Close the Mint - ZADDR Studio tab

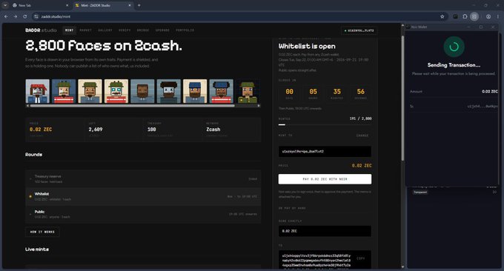(130, 5)
